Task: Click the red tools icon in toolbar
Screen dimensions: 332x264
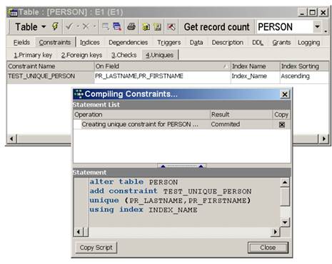Action: [x=171, y=27]
